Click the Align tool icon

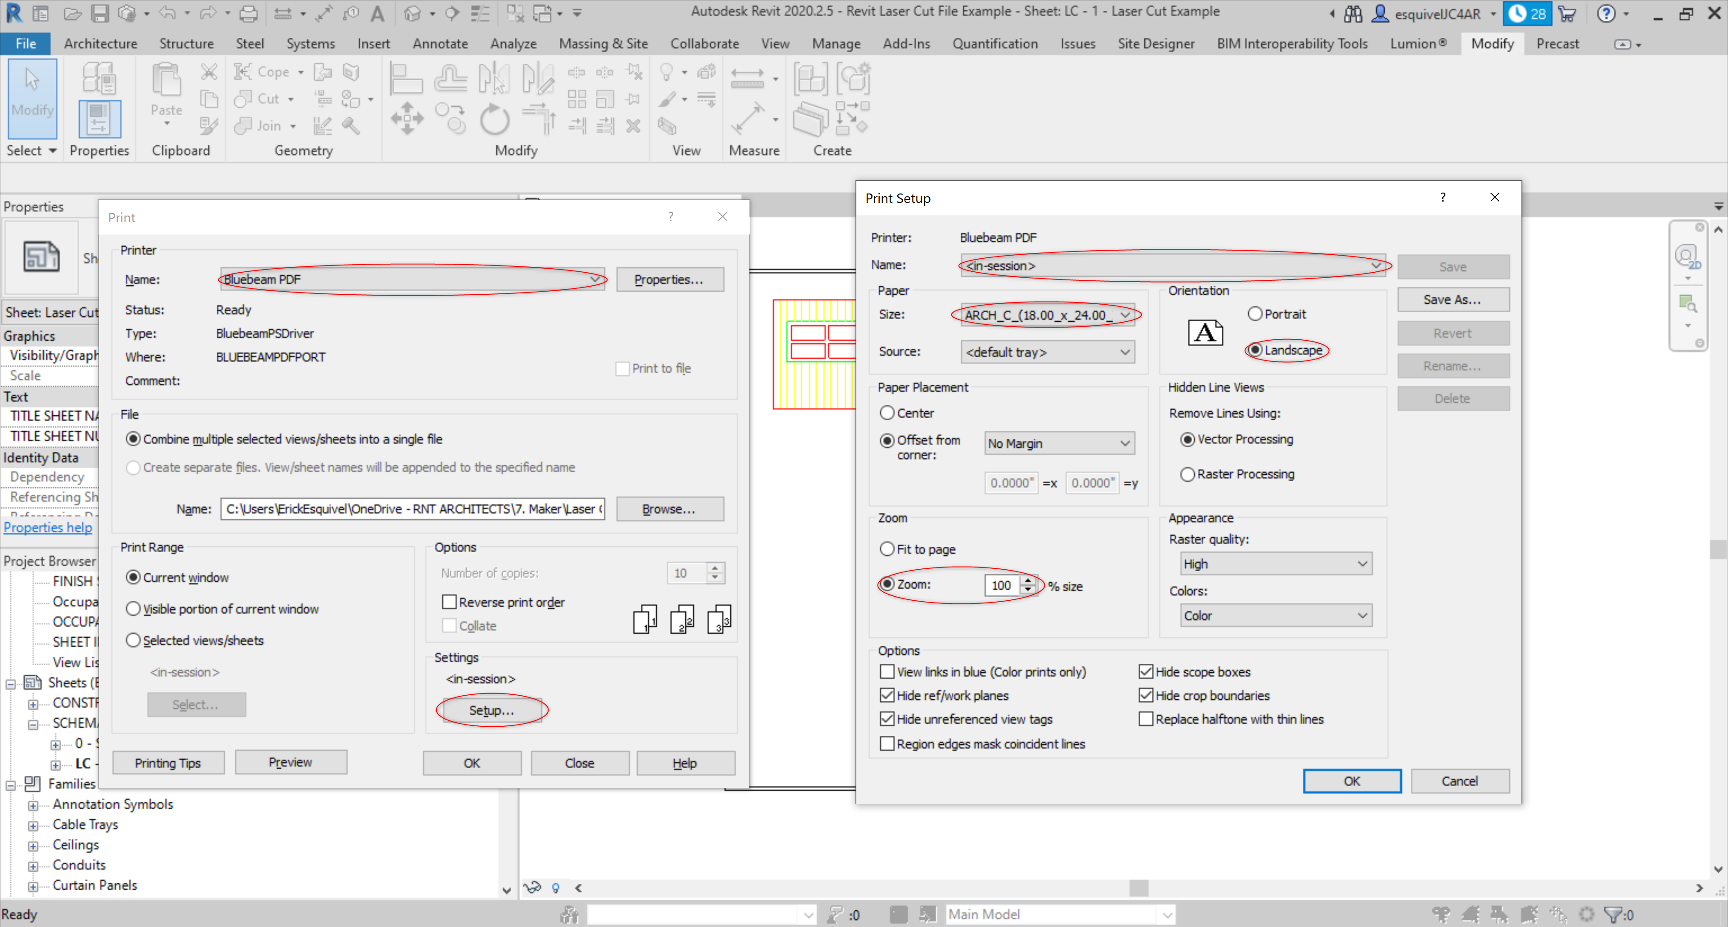pyautogui.click(x=406, y=79)
